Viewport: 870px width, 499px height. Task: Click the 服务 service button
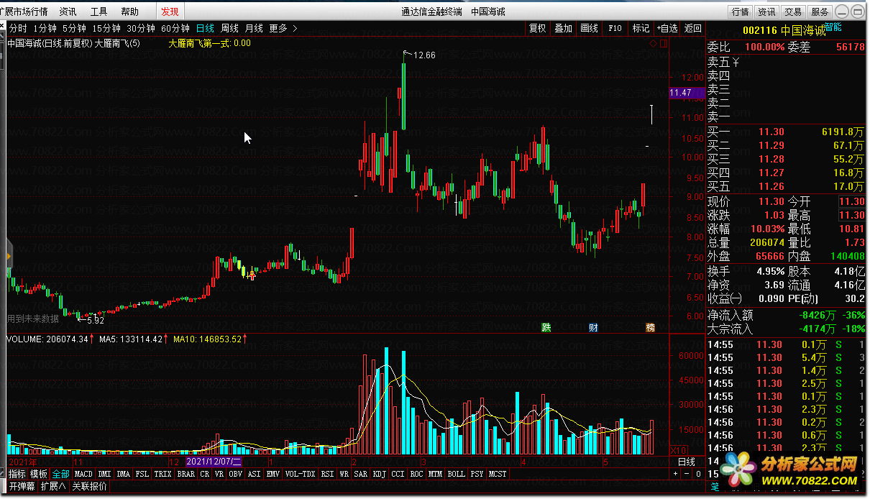click(820, 12)
